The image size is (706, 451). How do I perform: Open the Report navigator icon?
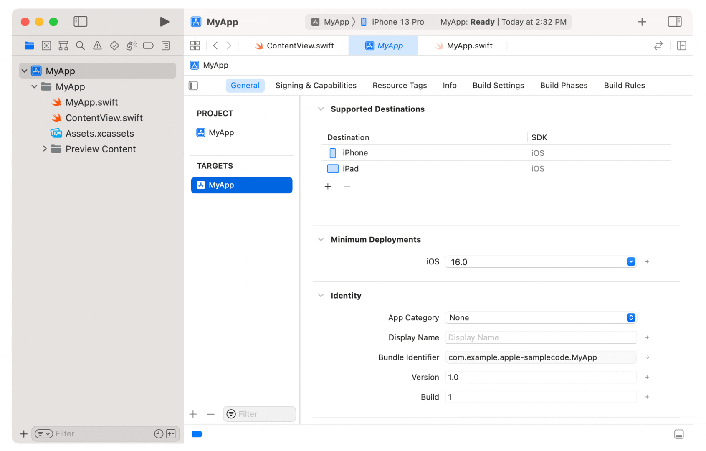pos(166,46)
